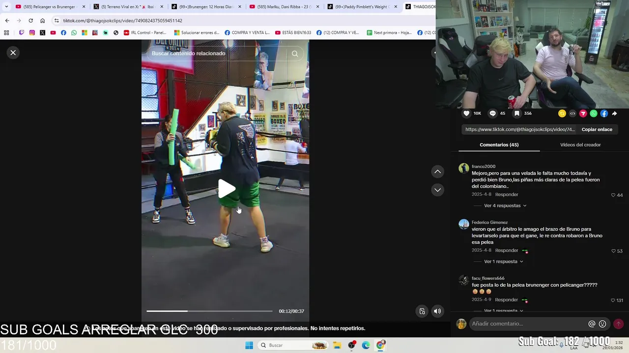Reply to franco2000's comment

click(507, 195)
